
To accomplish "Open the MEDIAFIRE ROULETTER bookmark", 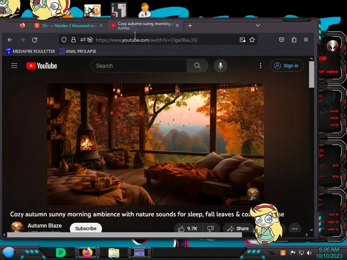I will (30, 51).
